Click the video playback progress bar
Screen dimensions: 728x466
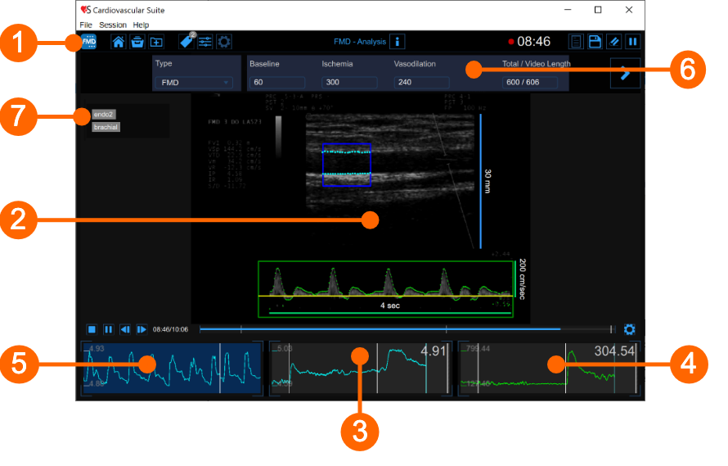[x=405, y=329]
